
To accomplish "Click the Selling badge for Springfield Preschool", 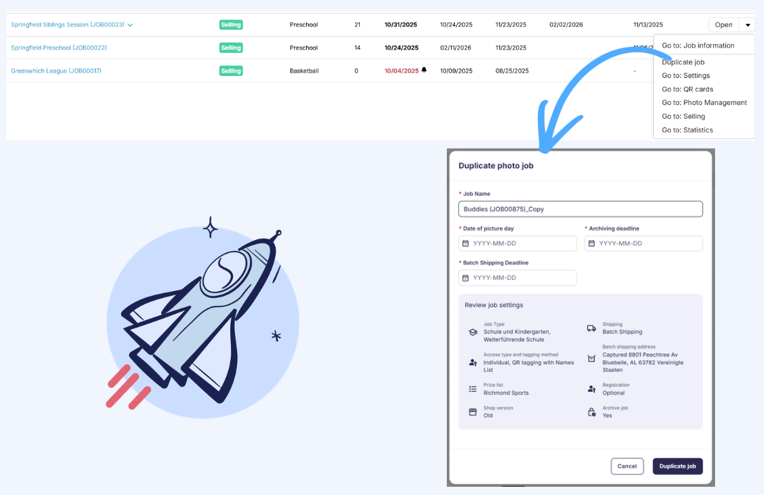I will pyautogui.click(x=231, y=47).
